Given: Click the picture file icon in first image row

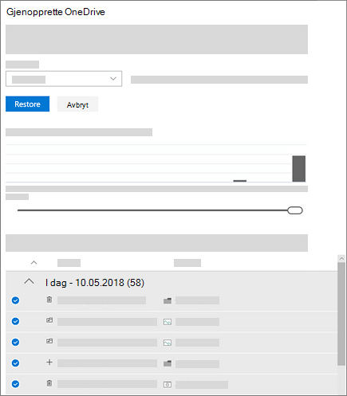Looking at the screenshot, I should (168, 322).
